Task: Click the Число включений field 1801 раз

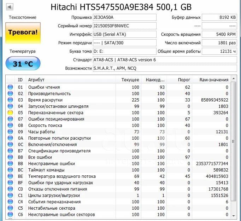Action: point(219,43)
